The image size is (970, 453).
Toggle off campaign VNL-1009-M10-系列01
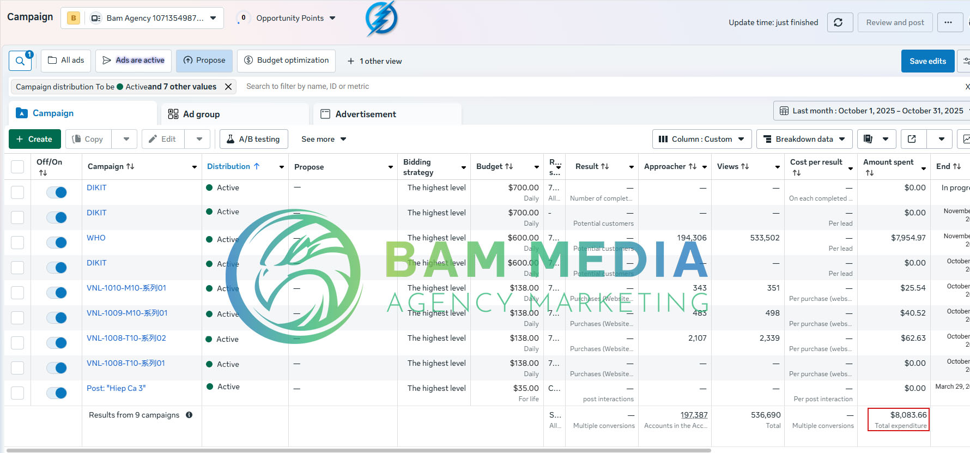click(57, 318)
